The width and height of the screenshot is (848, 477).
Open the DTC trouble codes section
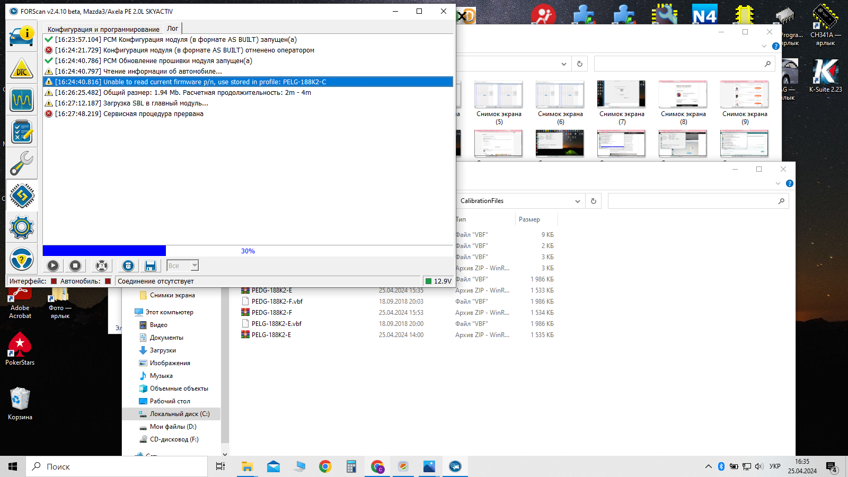tap(22, 68)
